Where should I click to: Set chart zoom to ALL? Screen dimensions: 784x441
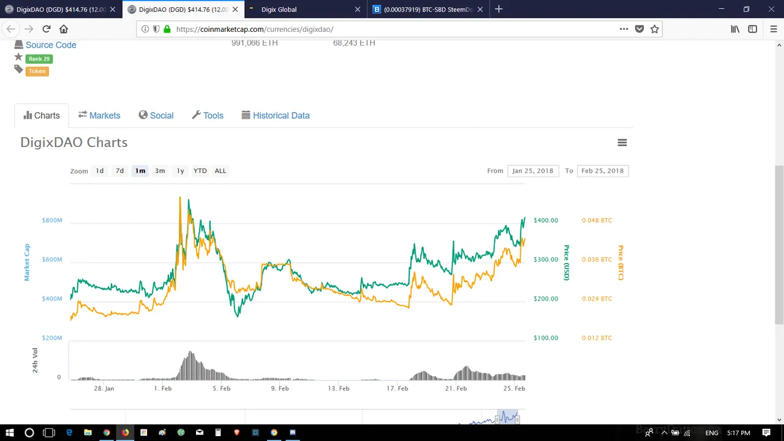(x=221, y=171)
